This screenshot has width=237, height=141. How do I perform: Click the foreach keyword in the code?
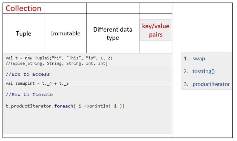click(x=64, y=106)
